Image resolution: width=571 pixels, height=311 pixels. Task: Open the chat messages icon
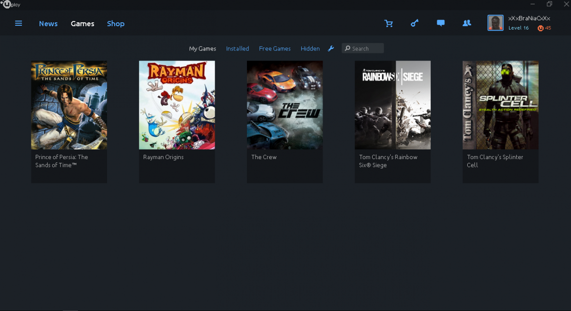[441, 23]
